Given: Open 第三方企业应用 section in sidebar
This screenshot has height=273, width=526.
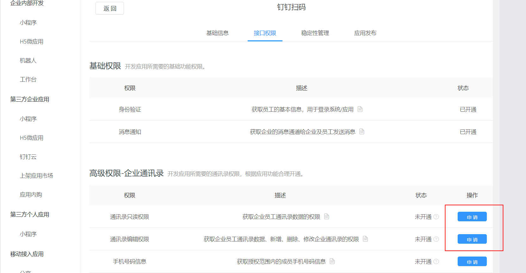Looking at the screenshot, I should [x=30, y=99].
